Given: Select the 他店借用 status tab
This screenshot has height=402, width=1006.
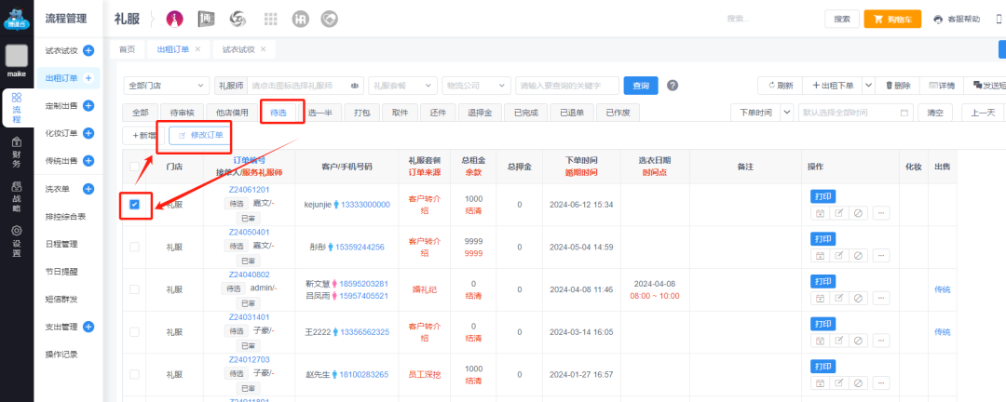Looking at the screenshot, I should 232,113.
